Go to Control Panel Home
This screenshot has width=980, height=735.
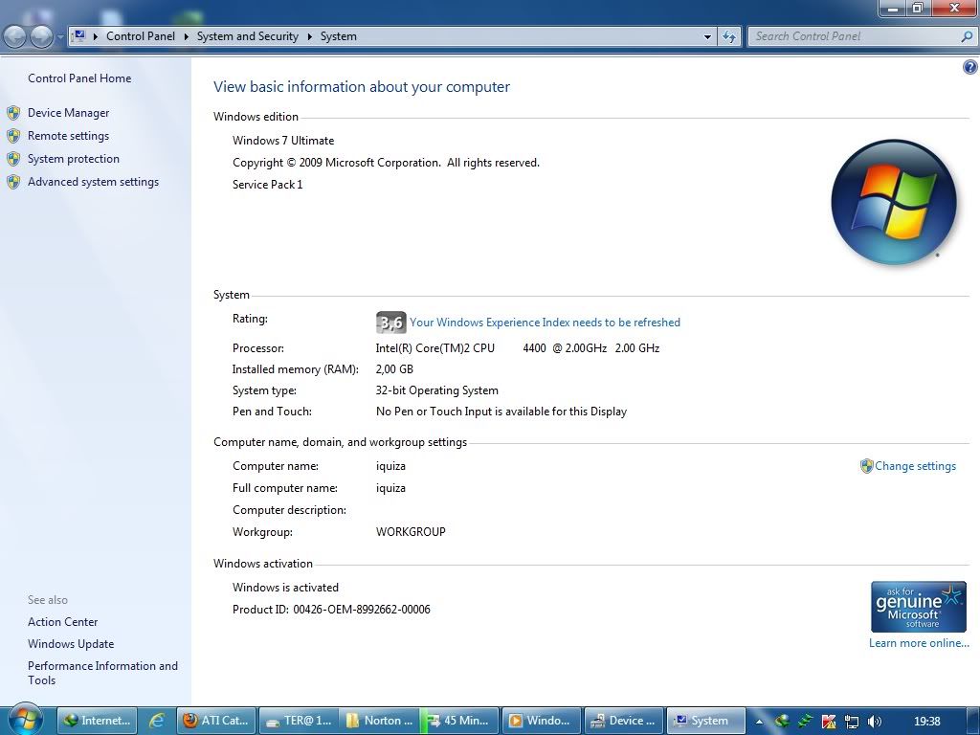[x=79, y=78]
